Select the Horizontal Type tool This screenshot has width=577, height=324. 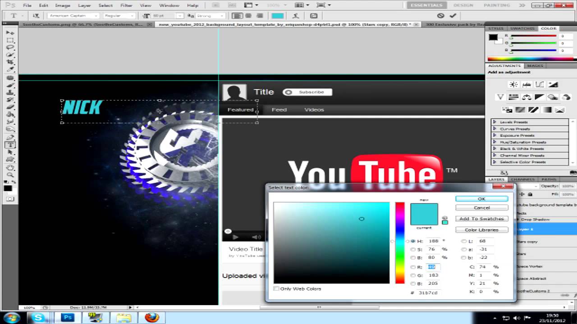coord(10,144)
